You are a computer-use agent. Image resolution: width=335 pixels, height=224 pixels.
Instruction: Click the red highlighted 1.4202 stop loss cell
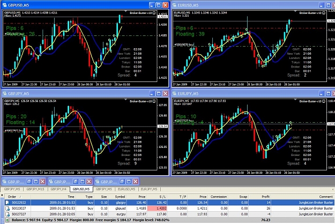tap(157, 208)
